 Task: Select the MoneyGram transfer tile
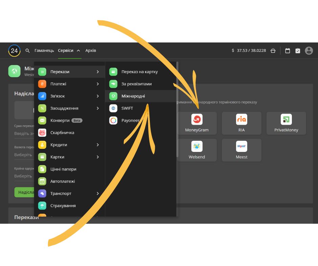pyautogui.click(x=197, y=123)
